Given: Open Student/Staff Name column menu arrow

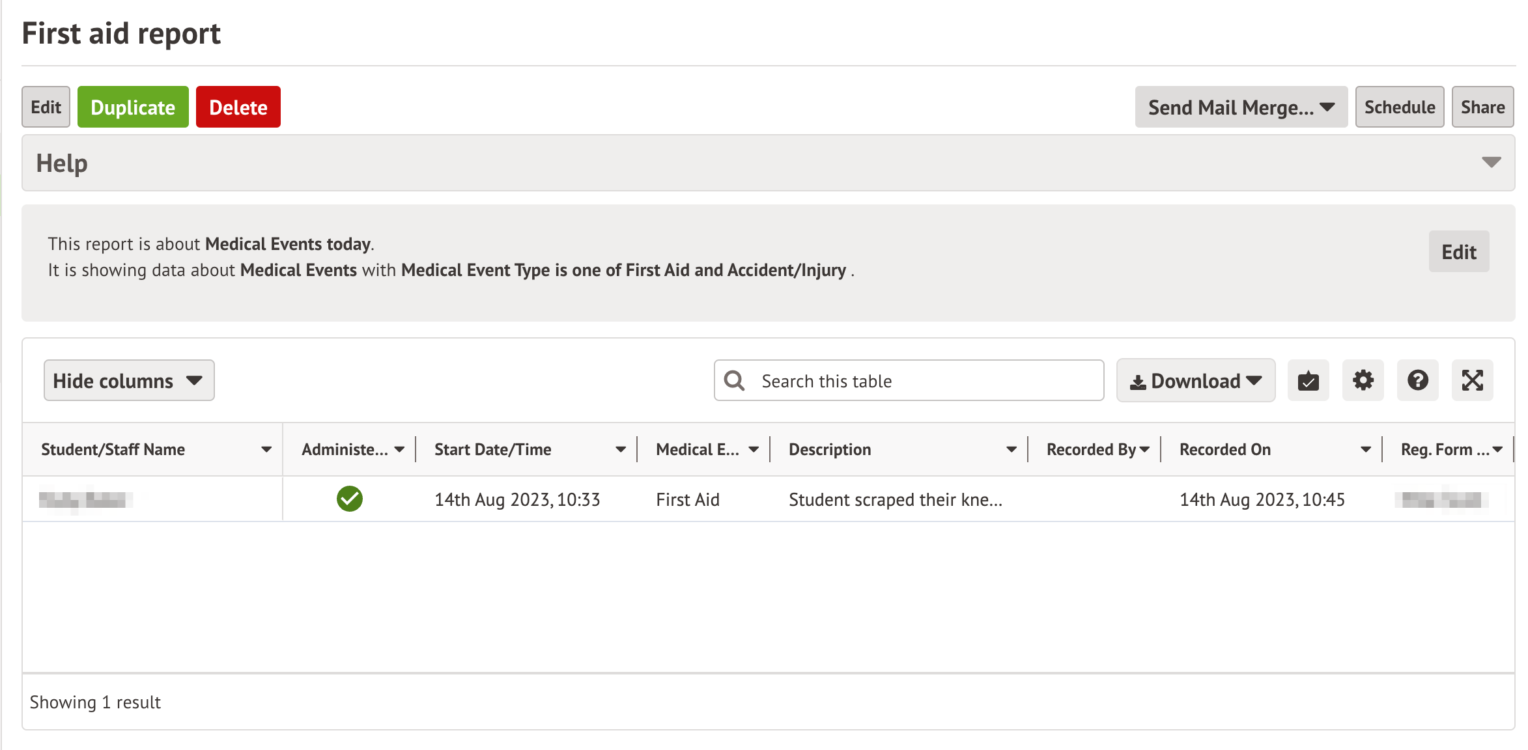Looking at the screenshot, I should (266, 449).
